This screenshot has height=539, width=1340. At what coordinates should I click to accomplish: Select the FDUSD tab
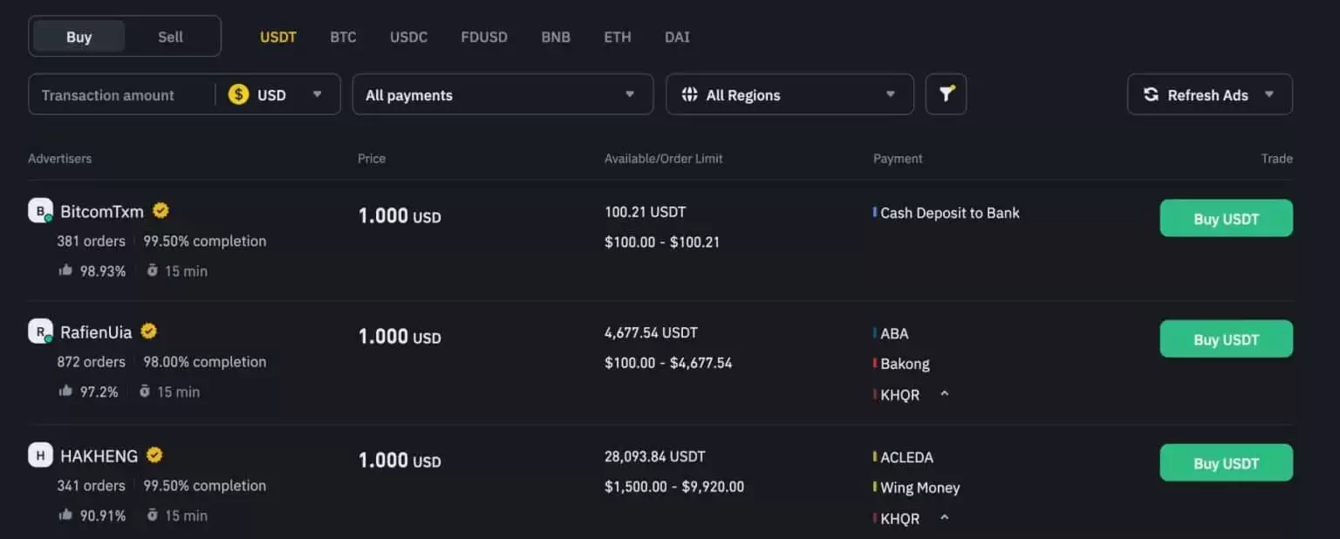[x=484, y=37]
